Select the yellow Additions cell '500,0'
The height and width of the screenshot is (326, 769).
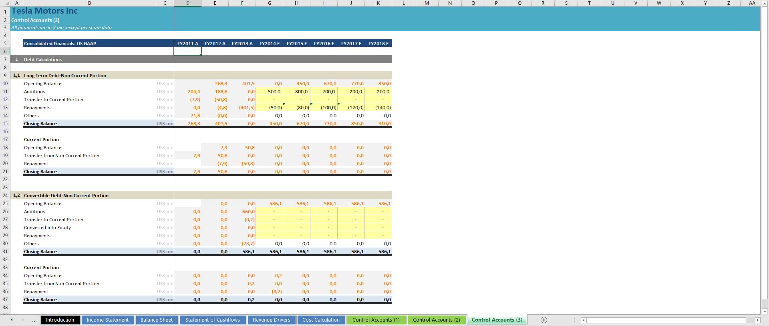(270, 92)
